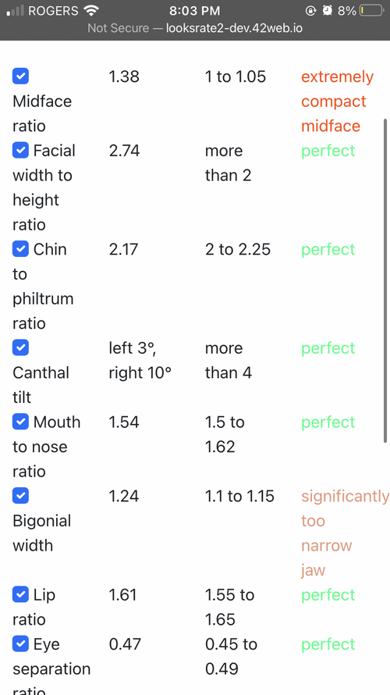Tap the looksrate2-dev.42web.io address bar
Viewport: 390px width, 695px height.
click(195, 28)
